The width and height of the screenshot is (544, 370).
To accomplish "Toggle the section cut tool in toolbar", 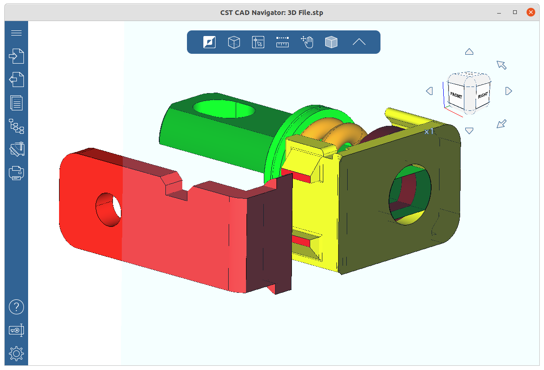I will tap(209, 42).
